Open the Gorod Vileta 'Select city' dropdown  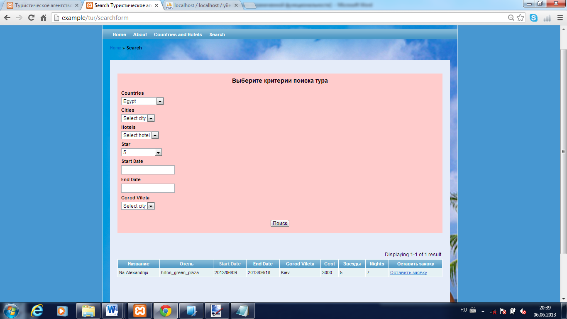click(138, 206)
